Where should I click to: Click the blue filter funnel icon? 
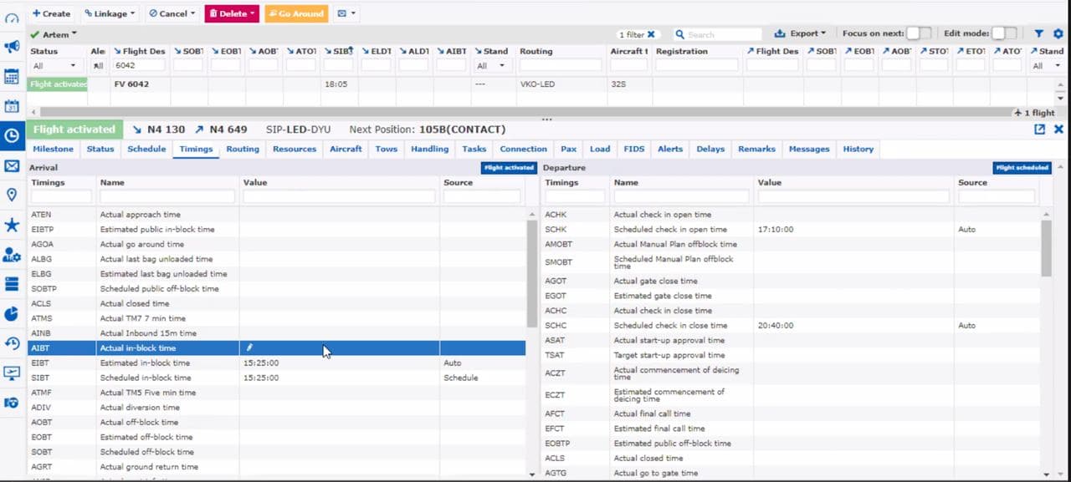pyautogui.click(x=1038, y=34)
